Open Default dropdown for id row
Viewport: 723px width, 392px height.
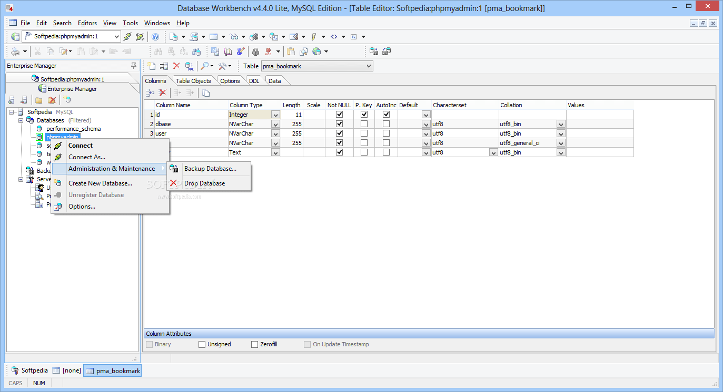[426, 115]
